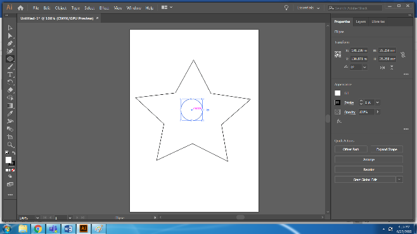This screenshot has width=417, height=234.
Task: Open the Stroke options link
Action: click(x=349, y=102)
